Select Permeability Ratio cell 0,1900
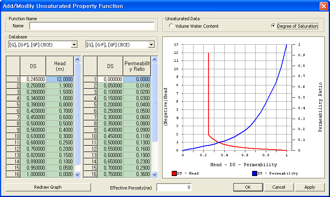The width and height of the screenshot is (330, 197). tap(137, 155)
